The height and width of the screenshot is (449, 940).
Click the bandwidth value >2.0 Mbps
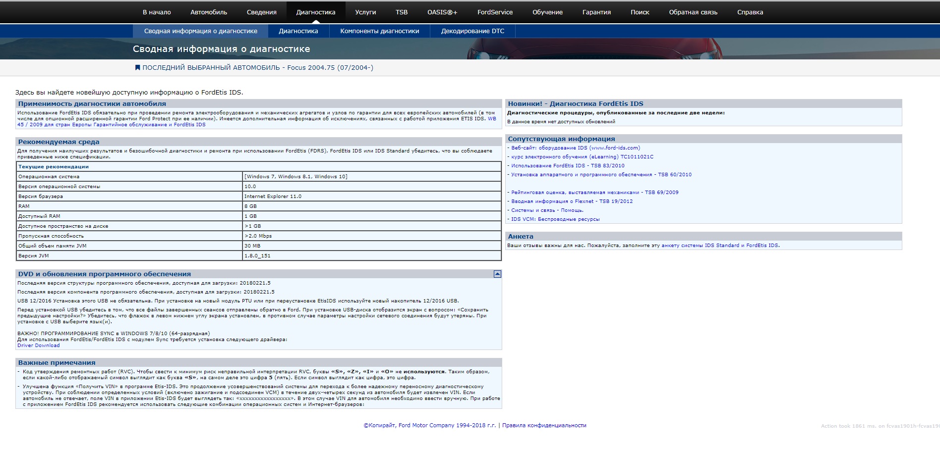coord(372,236)
